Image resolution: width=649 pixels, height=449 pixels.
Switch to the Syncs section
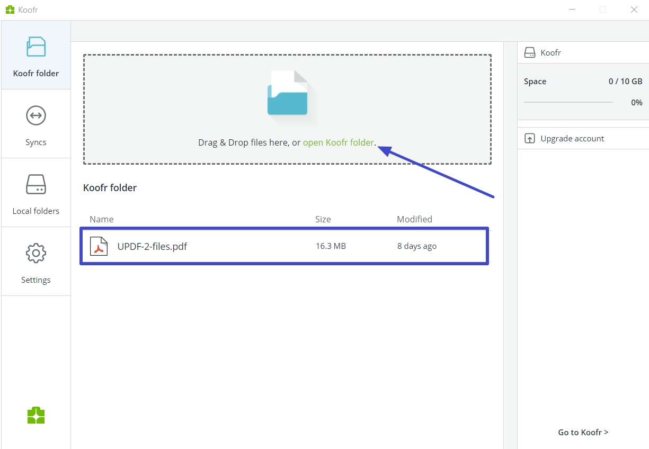coord(35,124)
